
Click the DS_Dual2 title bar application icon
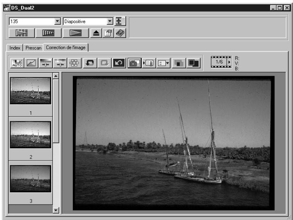[7, 8]
